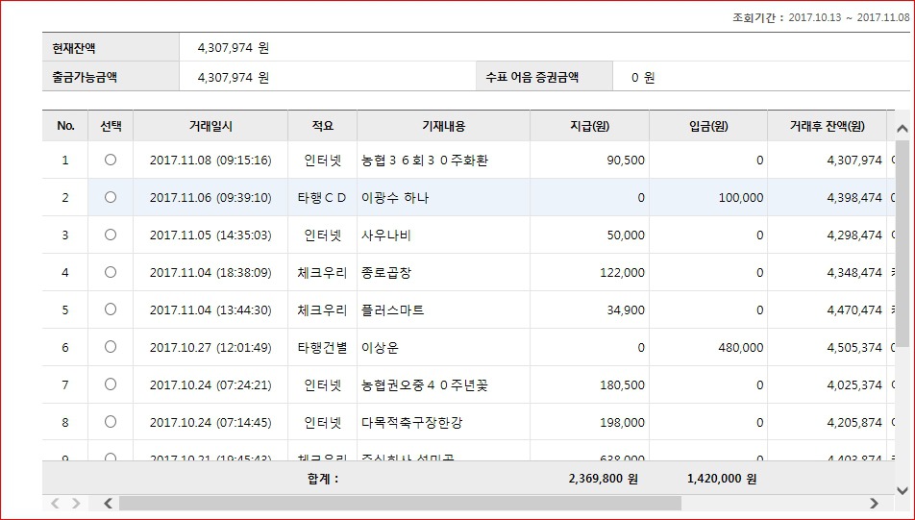Click the withdrawal amount 122,000
The image size is (915, 520).
622,273
